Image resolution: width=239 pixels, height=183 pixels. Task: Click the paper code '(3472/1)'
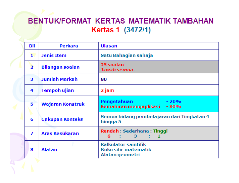point(137,30)
